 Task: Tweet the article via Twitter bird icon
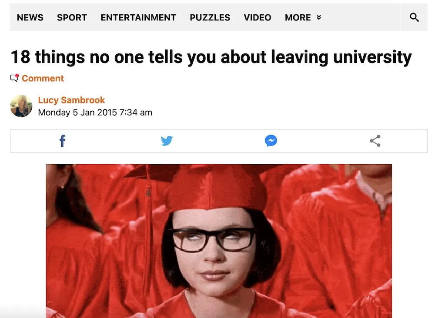tap(167, 141)
